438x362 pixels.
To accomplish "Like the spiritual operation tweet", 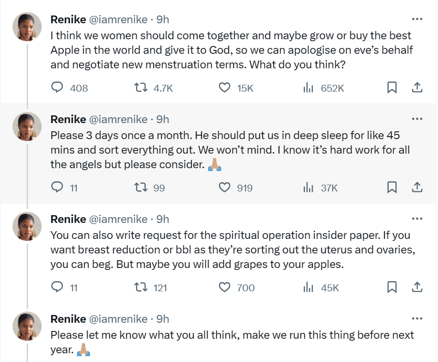I will tap(224, 287).
